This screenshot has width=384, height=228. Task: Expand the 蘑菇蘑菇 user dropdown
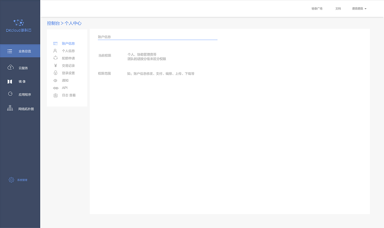[x=359, y=9]
